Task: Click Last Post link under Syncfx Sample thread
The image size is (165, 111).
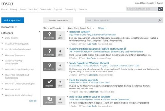Action: (x=93, y=75)
